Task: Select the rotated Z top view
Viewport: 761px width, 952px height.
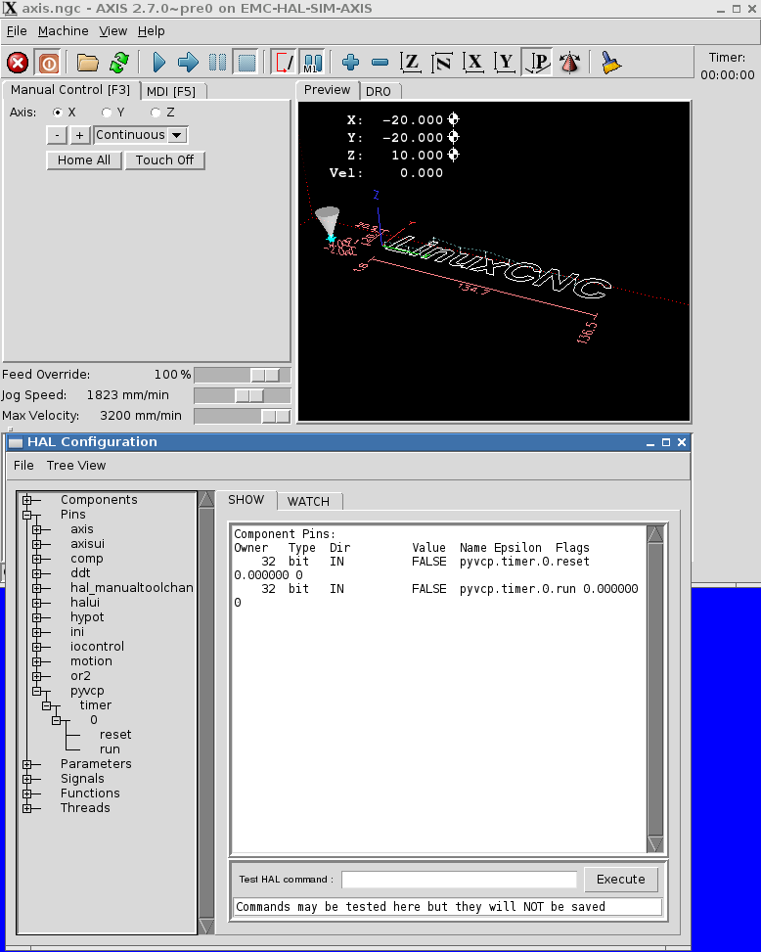Action: (442, 63)
